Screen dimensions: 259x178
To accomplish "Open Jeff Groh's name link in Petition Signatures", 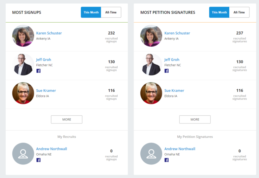I will 172,60.
